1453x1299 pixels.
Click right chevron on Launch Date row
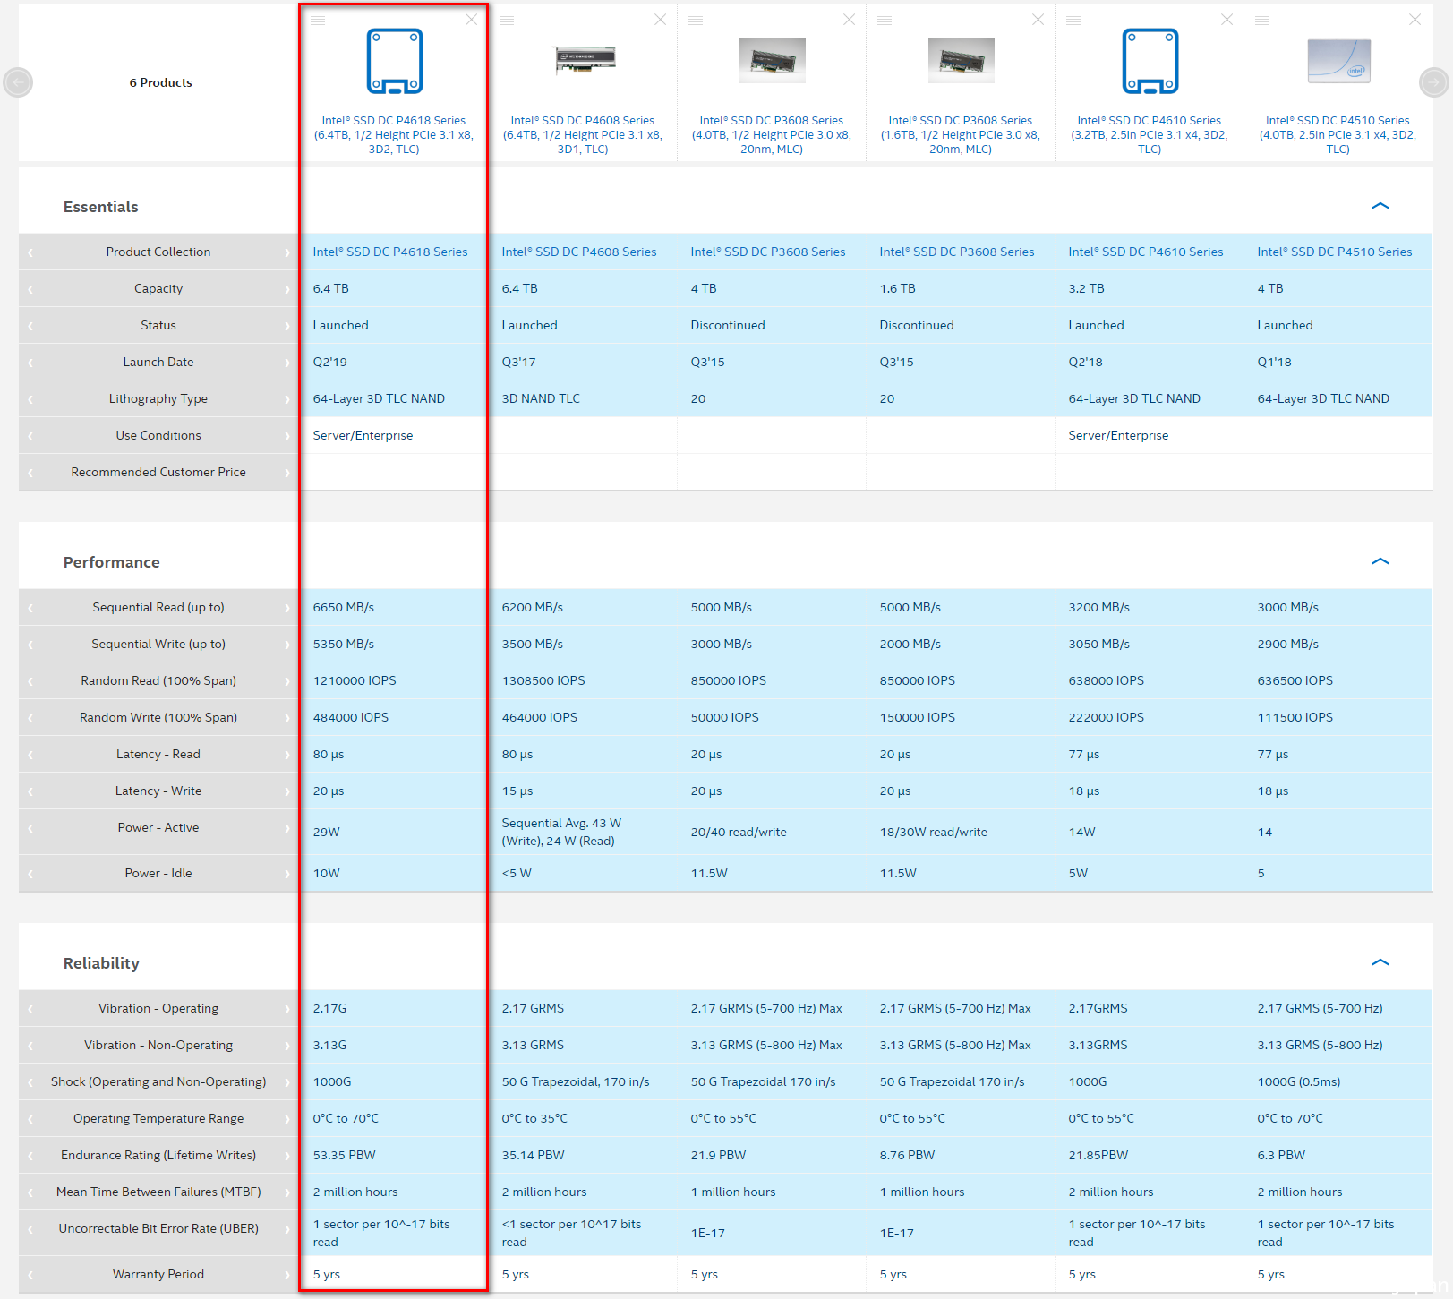pyautogui.click(x=287, y=363)
